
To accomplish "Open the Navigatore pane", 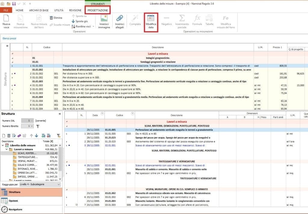I will click(x=31, y=209).
